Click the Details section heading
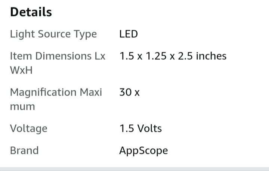Screen dimensions: 269x171 click(x=31, y=12)
